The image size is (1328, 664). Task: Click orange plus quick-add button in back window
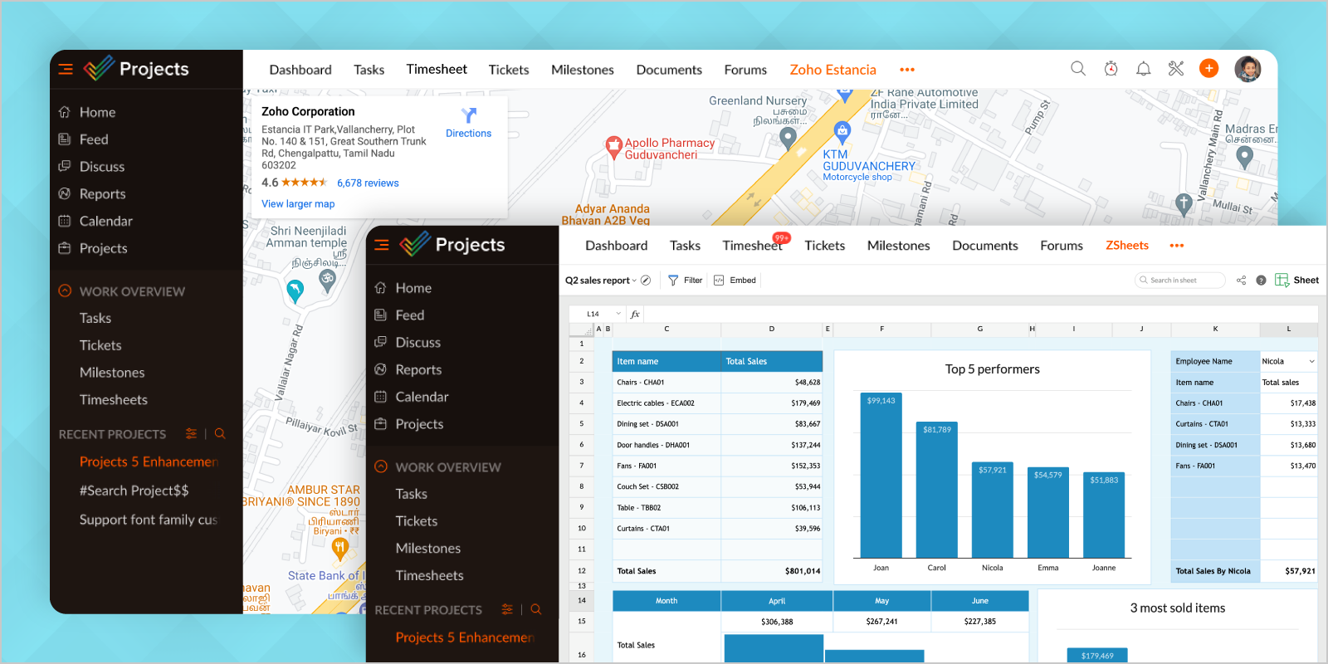[1209, 69]
